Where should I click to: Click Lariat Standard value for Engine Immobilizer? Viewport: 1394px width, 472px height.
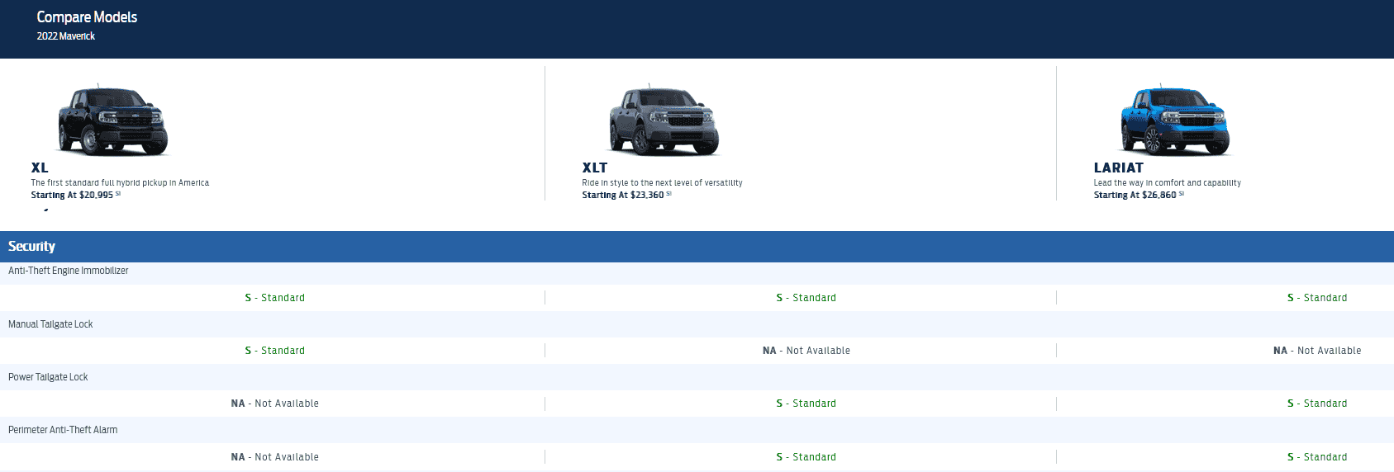pyautogui.click(x=1317, y=298)
